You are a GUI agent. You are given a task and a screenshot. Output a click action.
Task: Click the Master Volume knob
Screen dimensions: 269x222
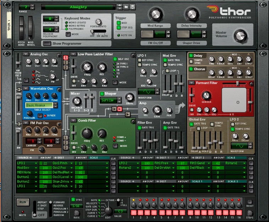[x=240, y=36]
